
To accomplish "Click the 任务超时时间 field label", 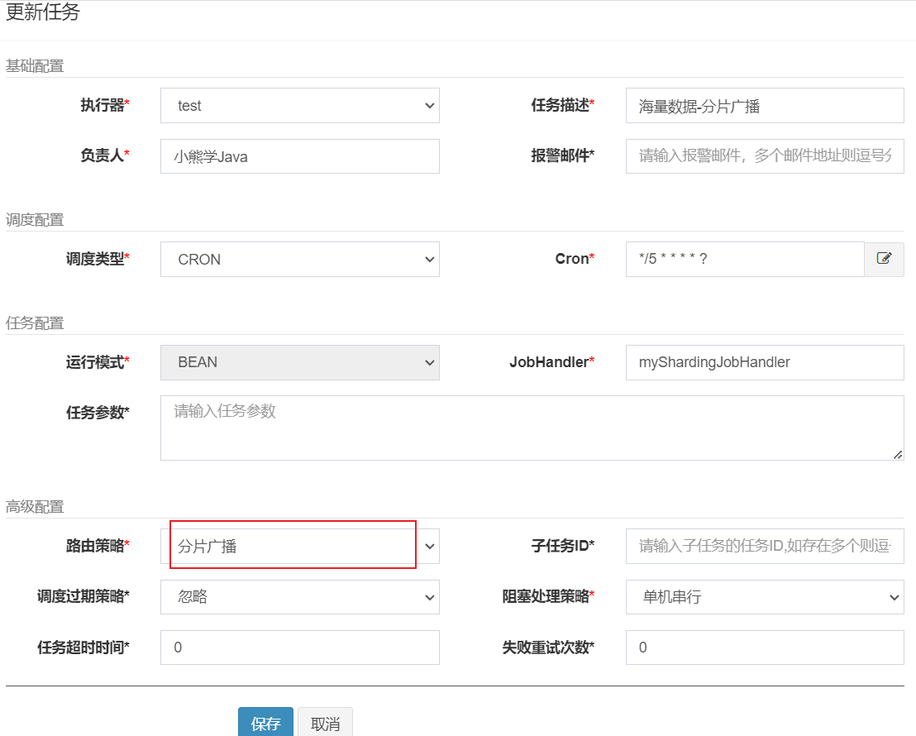I will [x=83, y=648].
